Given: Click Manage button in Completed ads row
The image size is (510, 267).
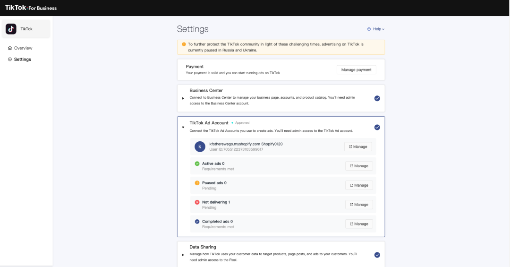Looking at the screenshot, I should click(x=359, y=224).
